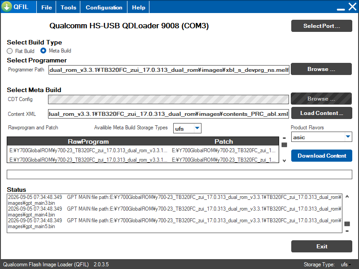Image resolution: width=359 pixels, height=269 pixels.
Task: Click the Programmer Path input field
Action: point(169,70)
